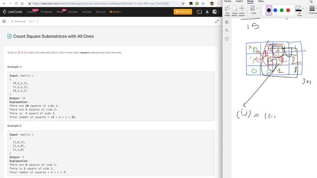The height and width of the screenshot is (178, 317).
Task: Open the Problems menu item
Action: click(46, 12)
